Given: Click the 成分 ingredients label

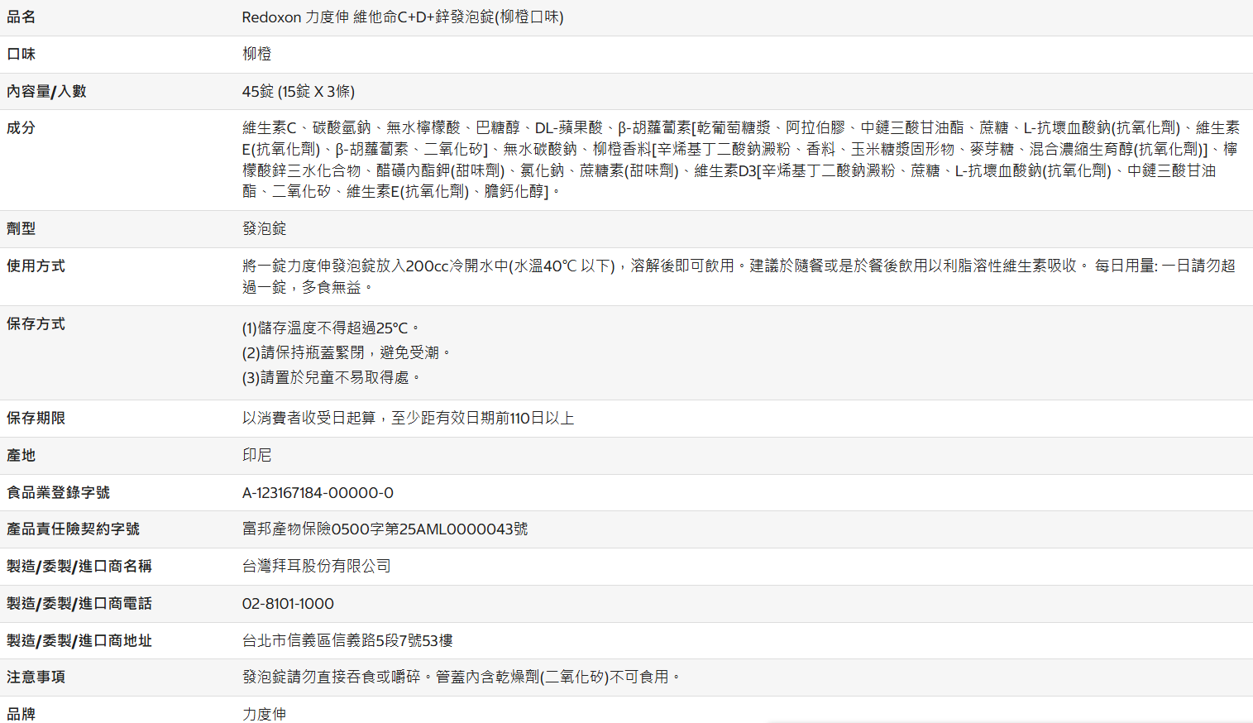Looking at the screenshot, I should (22, 128).
